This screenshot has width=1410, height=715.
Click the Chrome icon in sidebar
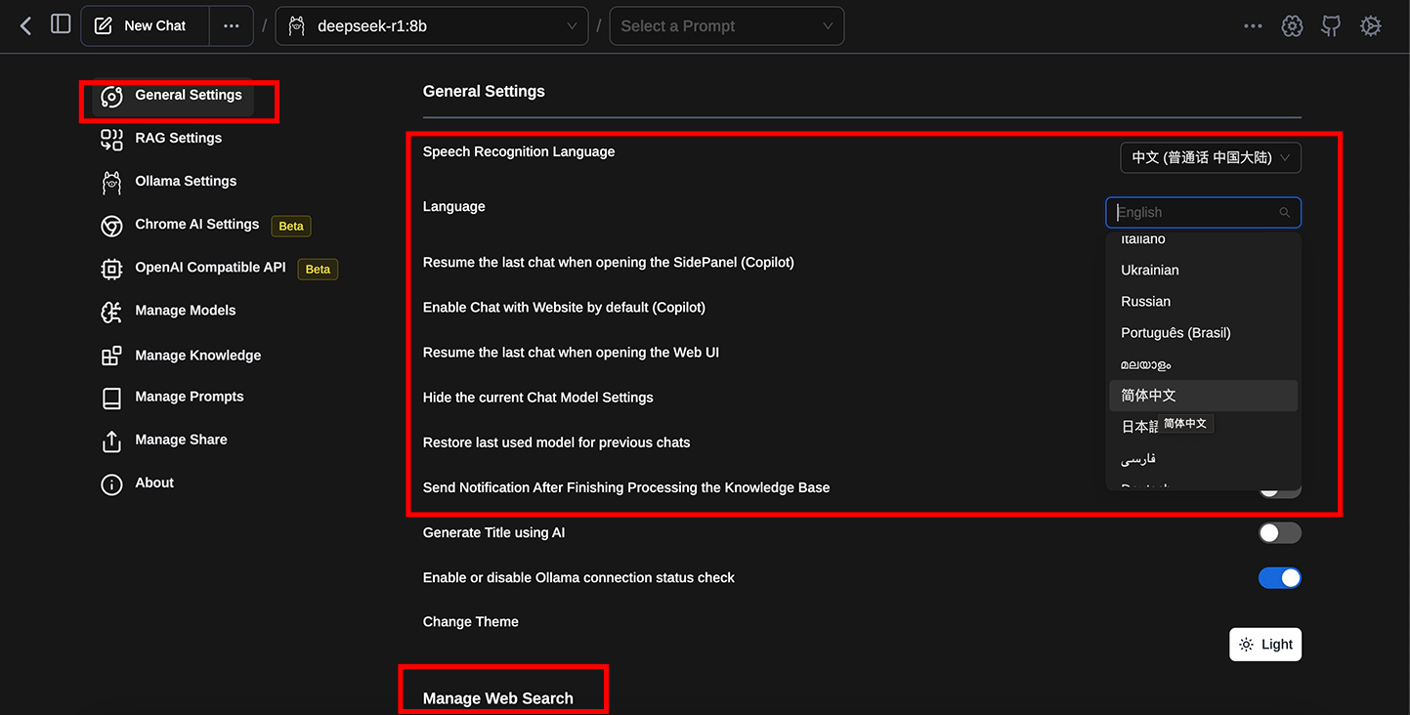[112, 226]
